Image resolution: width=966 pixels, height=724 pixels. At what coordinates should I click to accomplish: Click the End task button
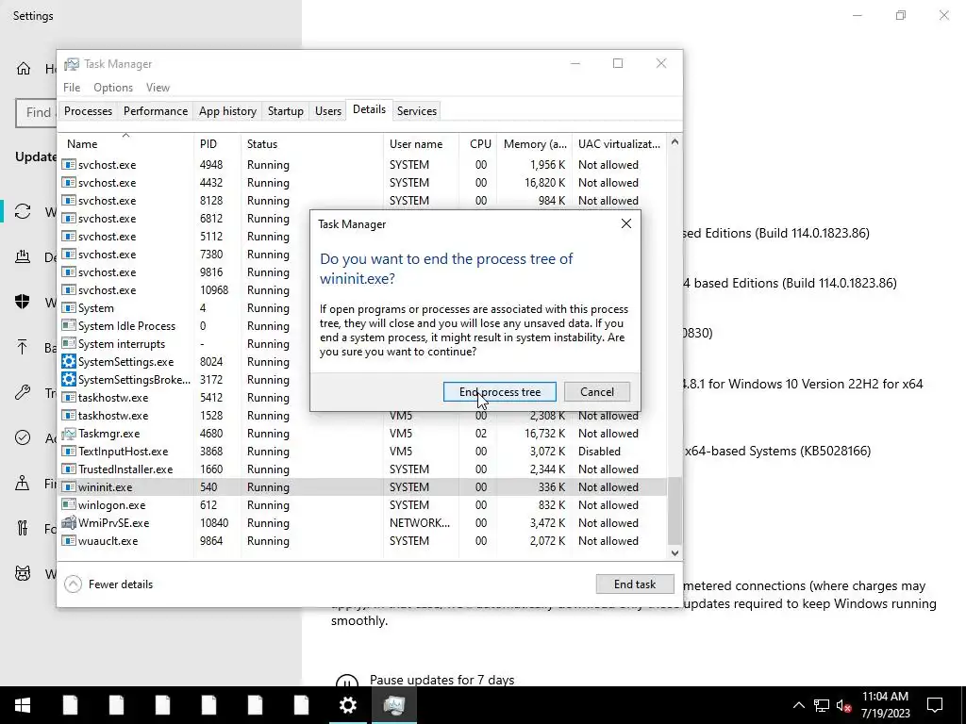(x=635, y=584)
